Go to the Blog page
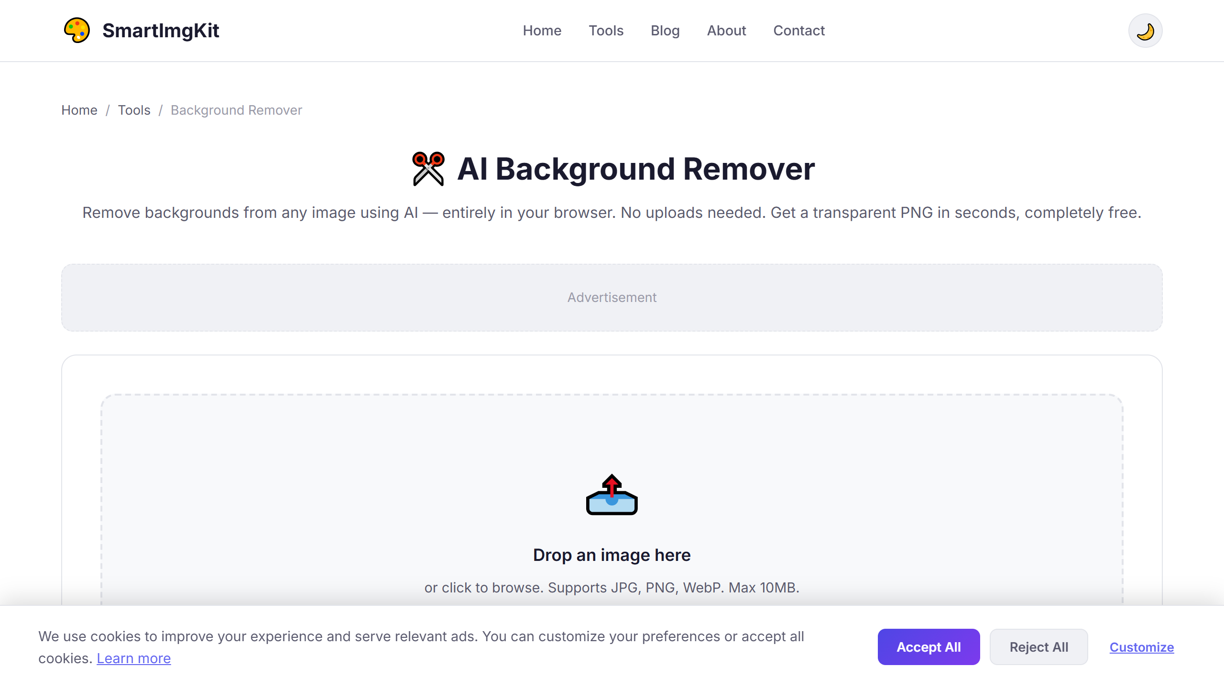 click(x=665, y=31)
